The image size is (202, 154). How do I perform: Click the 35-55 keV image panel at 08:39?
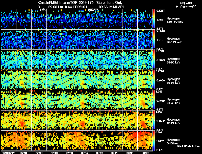[145, 80]
